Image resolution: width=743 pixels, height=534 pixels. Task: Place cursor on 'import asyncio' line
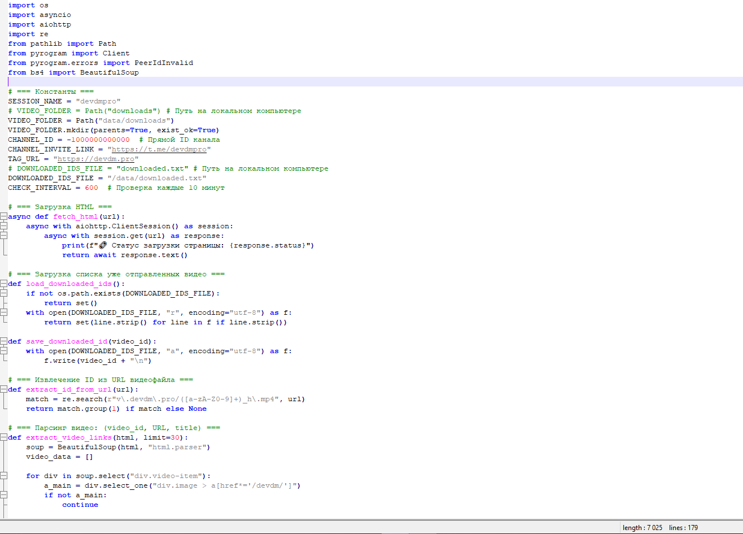40,15
